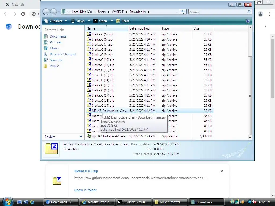
Task: Expand the Users breadcrumb arrow
Action: point(109,12)
